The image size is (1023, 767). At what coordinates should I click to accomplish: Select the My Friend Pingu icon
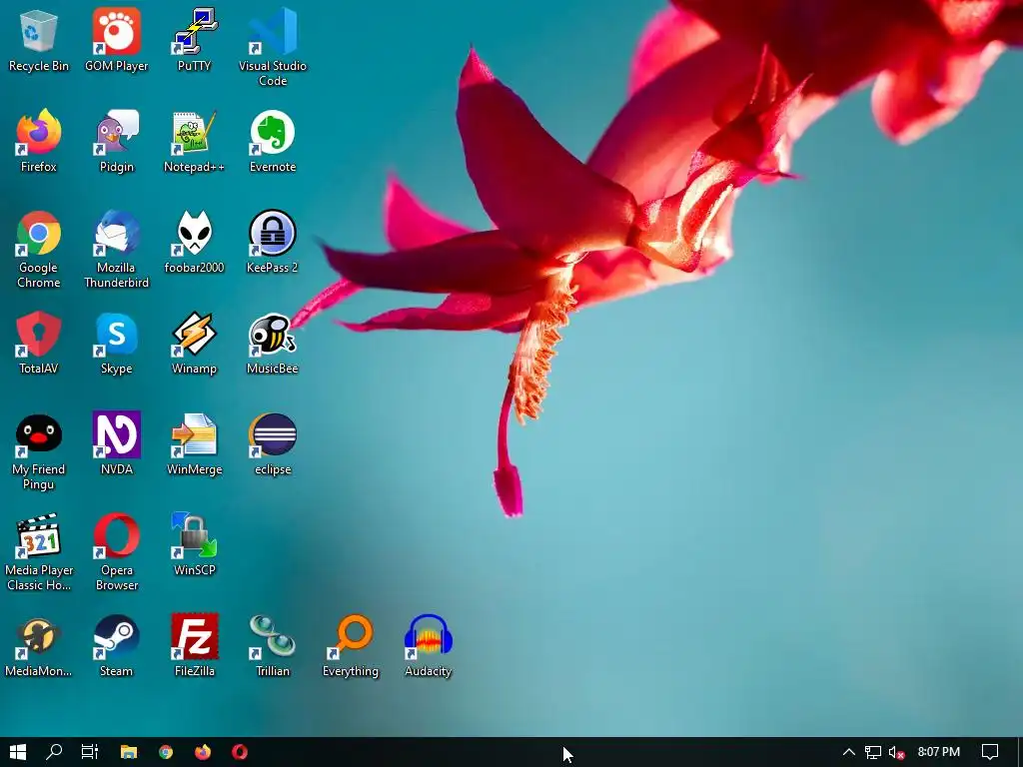click(39, 451)
